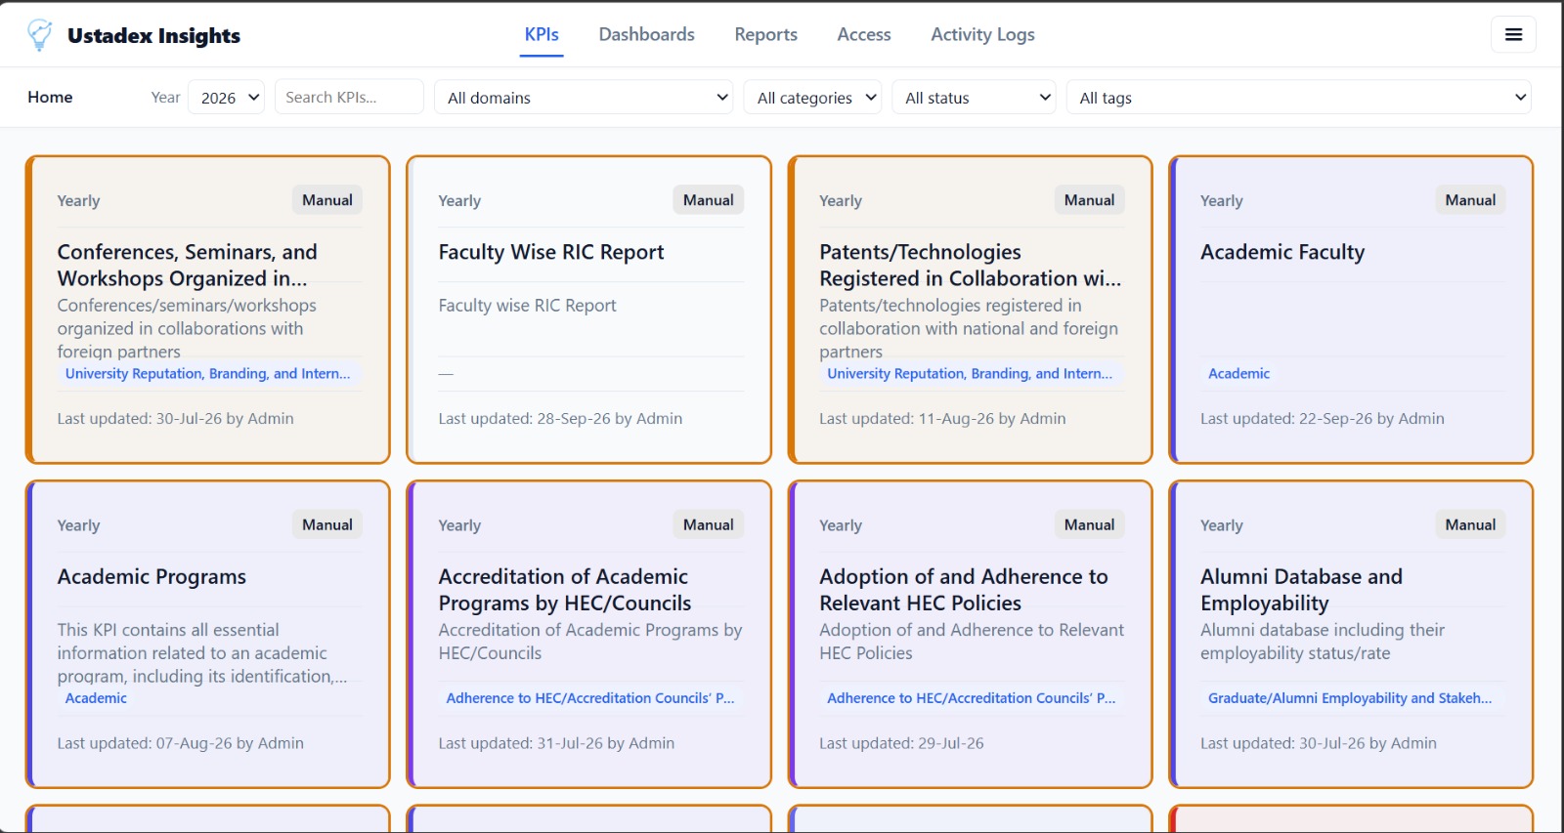
Task: Click 'Faculty wise RIC Report' description text
Action: tap(527, 305)
